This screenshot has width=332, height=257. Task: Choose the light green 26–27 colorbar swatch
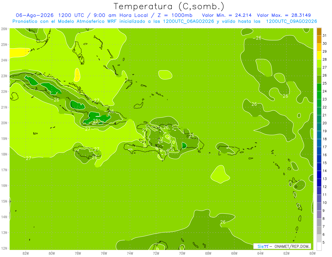319,72
